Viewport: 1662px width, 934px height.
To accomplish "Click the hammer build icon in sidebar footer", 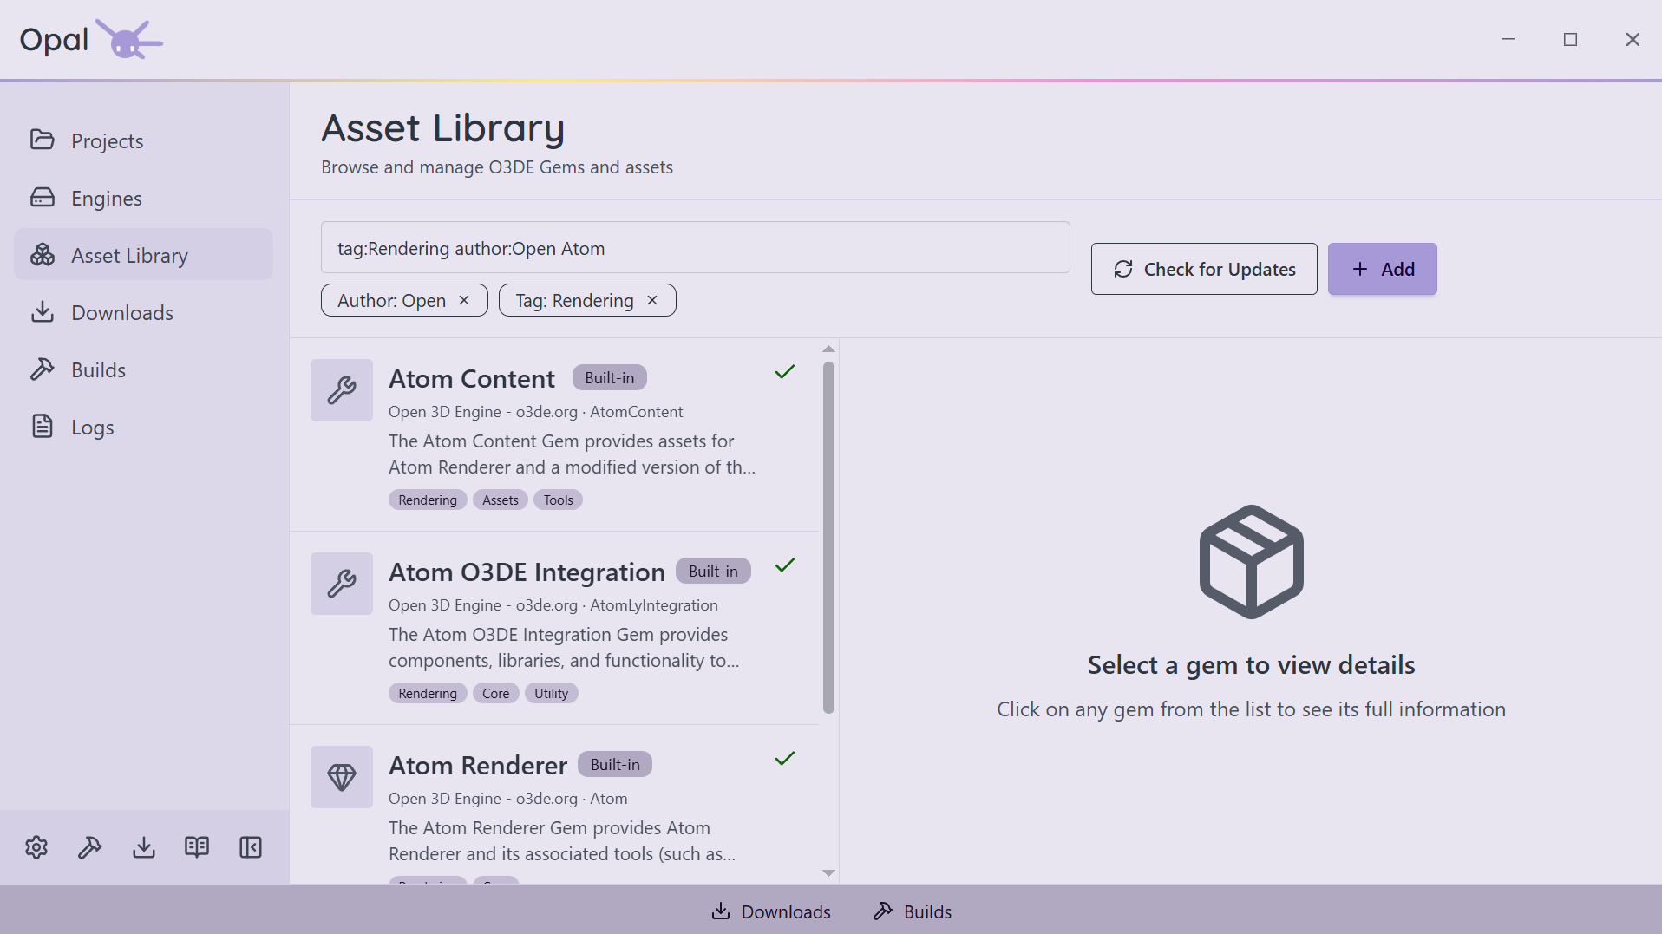I will click(x=90, y=847).
